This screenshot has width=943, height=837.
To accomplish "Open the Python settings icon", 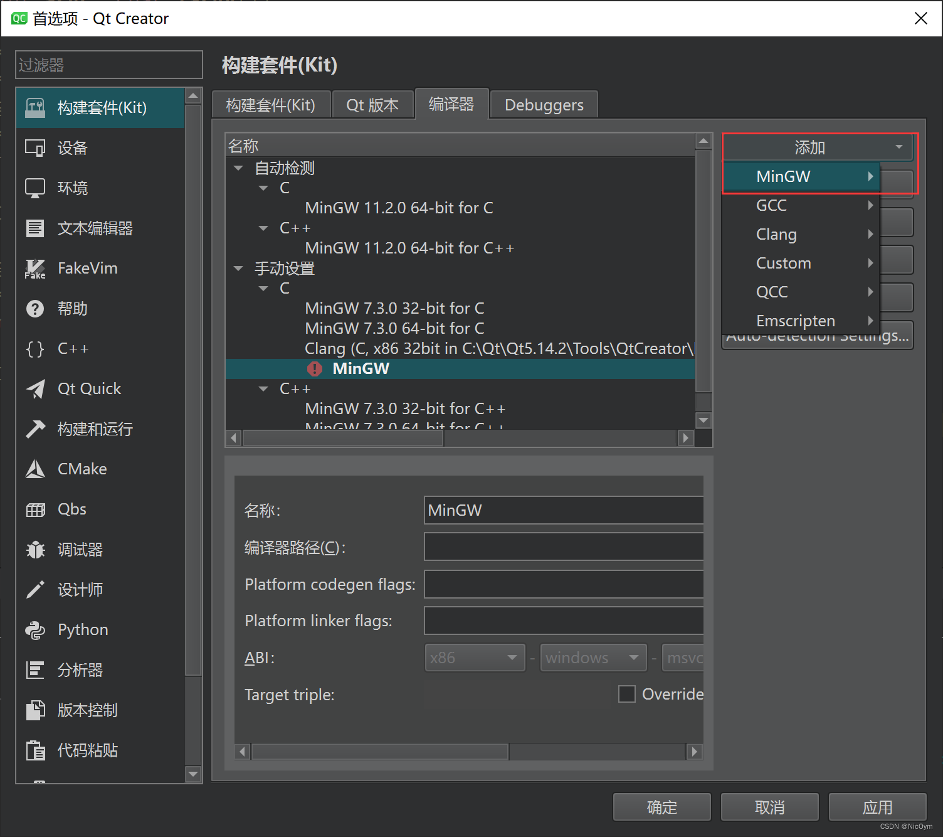I will [x=35, y=630].
